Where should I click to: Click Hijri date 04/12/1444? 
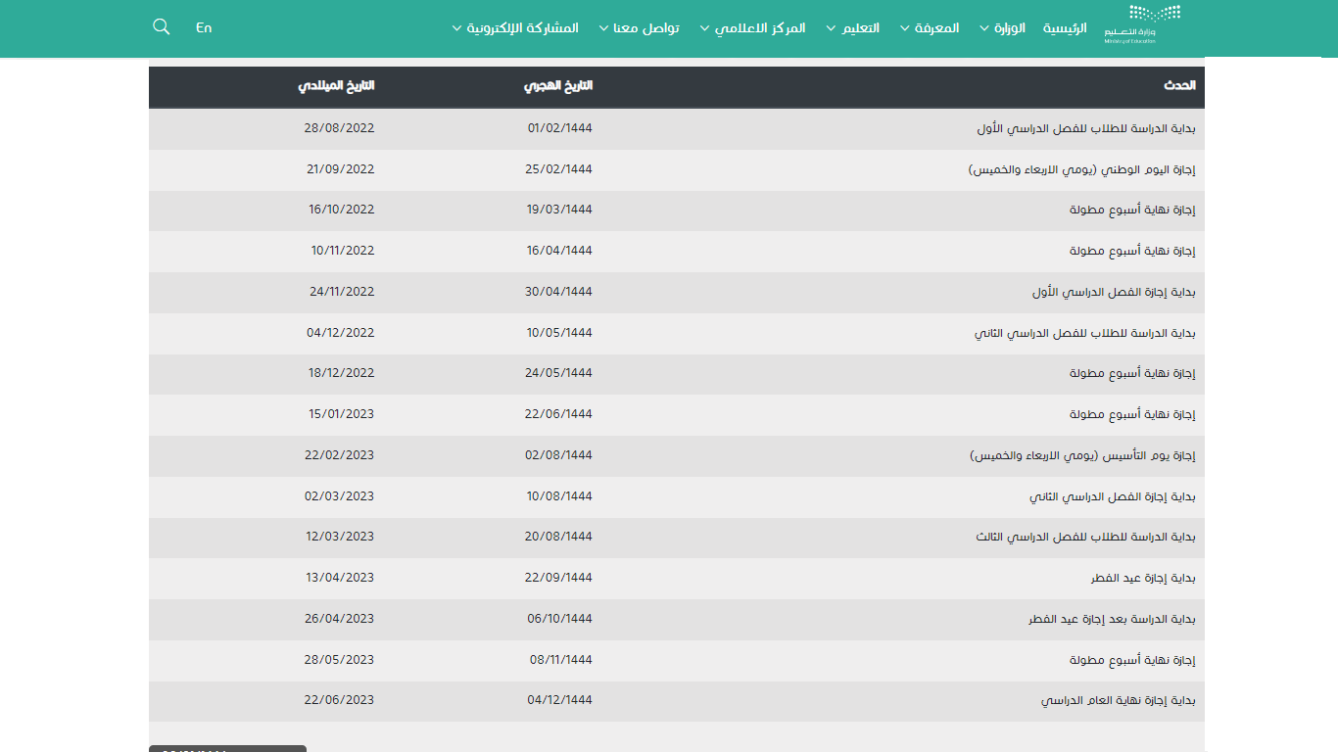coord(559,700)
